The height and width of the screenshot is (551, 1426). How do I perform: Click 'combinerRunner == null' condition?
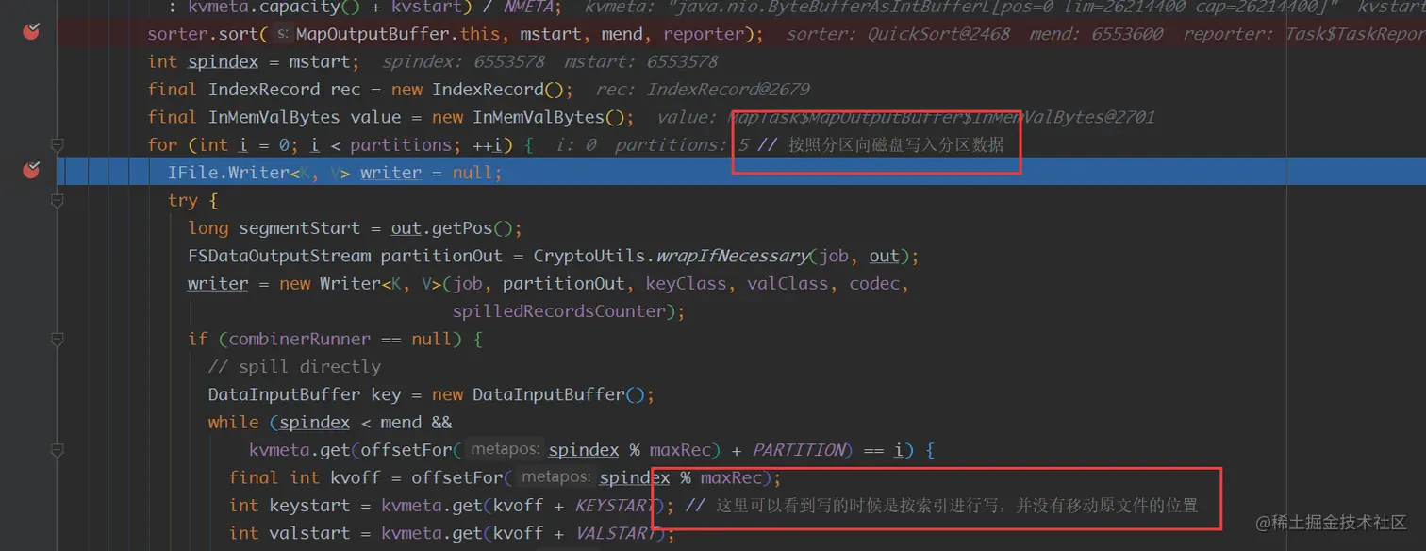tap(340, 339)
